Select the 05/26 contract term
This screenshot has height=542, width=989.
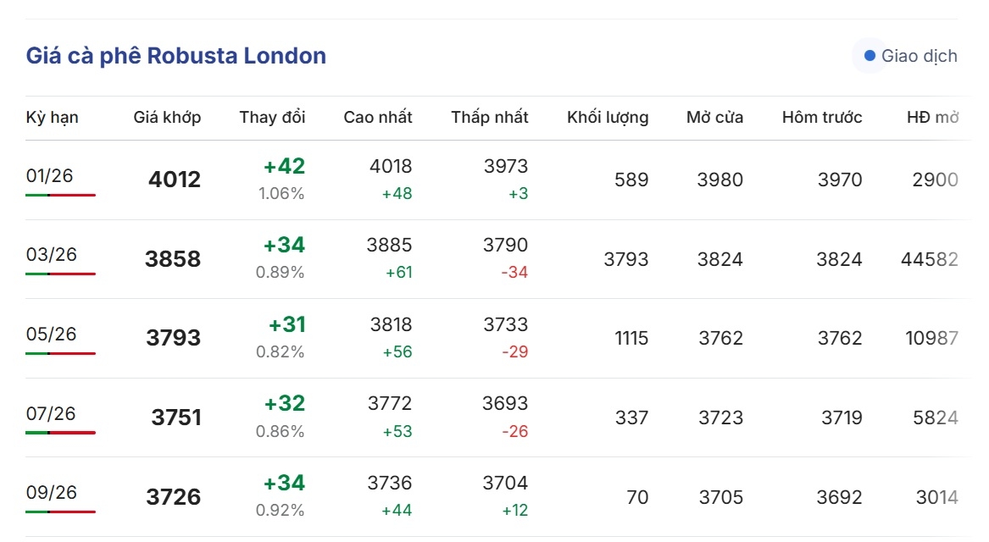(51, 335)
